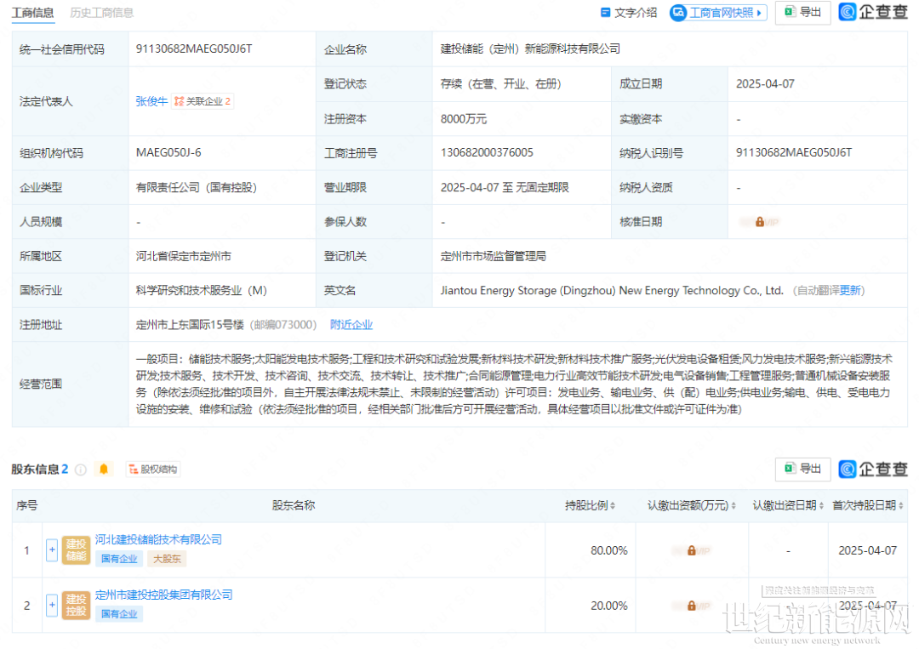Screen dimensions: 919x649
Task: Open 定州市建投控股集团有限公司 link
Action: click(x=164, y=595)
